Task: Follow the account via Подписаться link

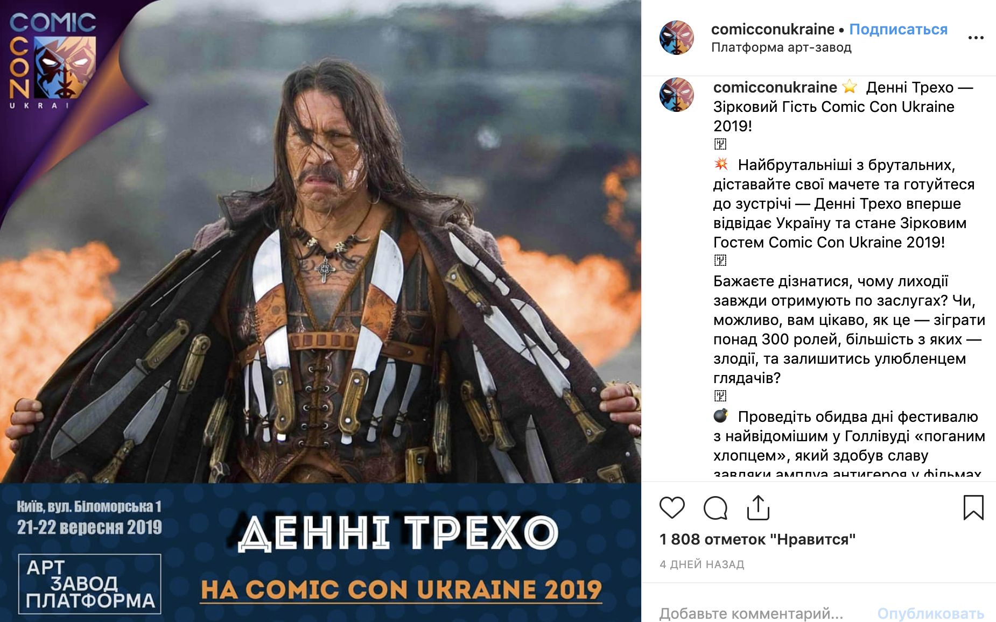Action: (898, 29)
